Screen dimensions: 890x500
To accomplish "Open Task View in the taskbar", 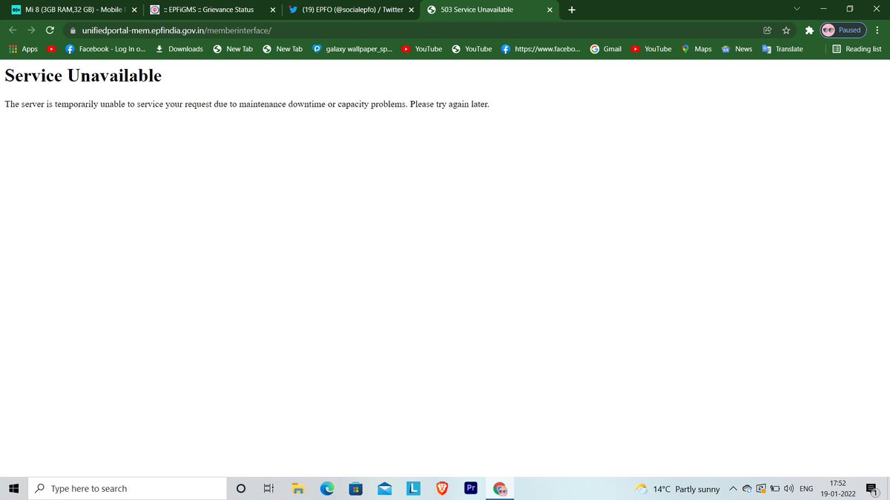I will pos(269,488).
